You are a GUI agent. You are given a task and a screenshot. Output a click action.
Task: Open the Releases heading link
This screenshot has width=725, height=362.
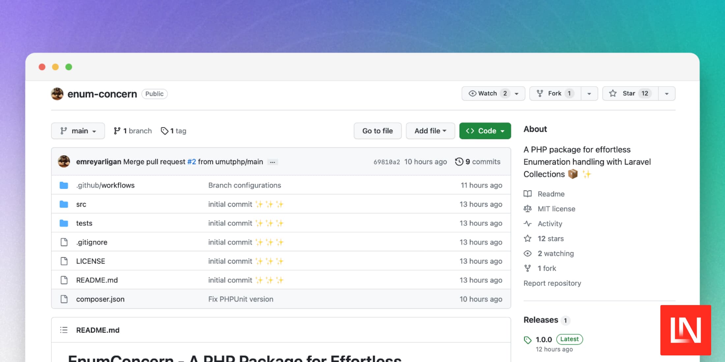pyautogui.click(x=541, y=320)
